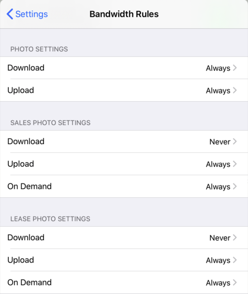
Task: Click chevron beside Lease Download Never
Action: (x=235, y=238)
